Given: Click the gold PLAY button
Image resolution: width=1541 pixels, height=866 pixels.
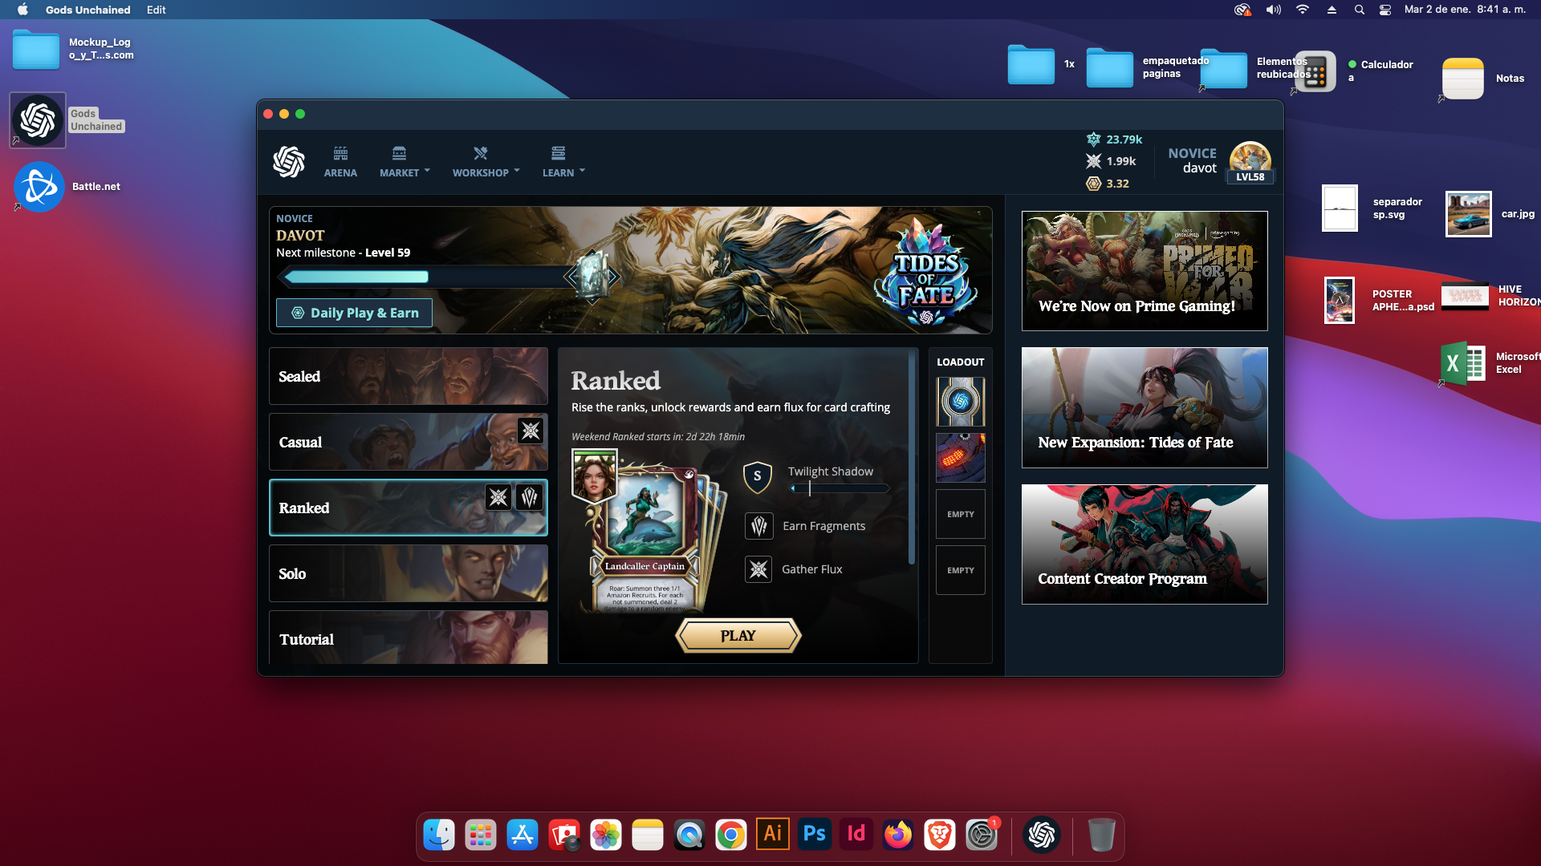Looking at the screenshot, I should [738, 636].
